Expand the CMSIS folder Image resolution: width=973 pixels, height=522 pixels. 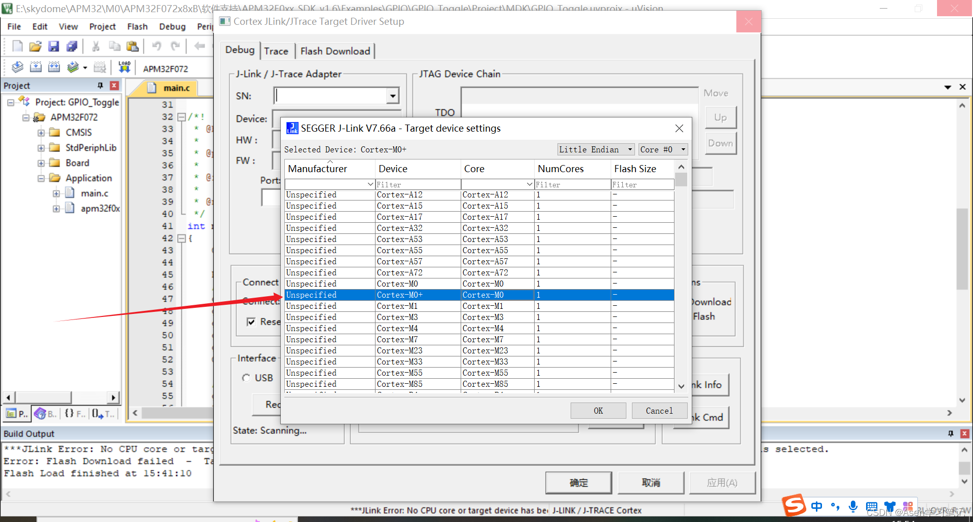(41, 133)
